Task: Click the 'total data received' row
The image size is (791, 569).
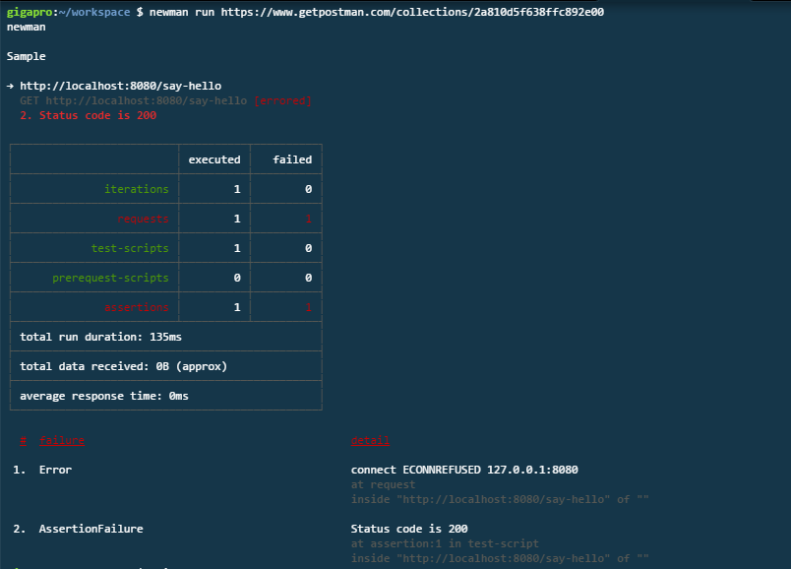Action: 123,366
